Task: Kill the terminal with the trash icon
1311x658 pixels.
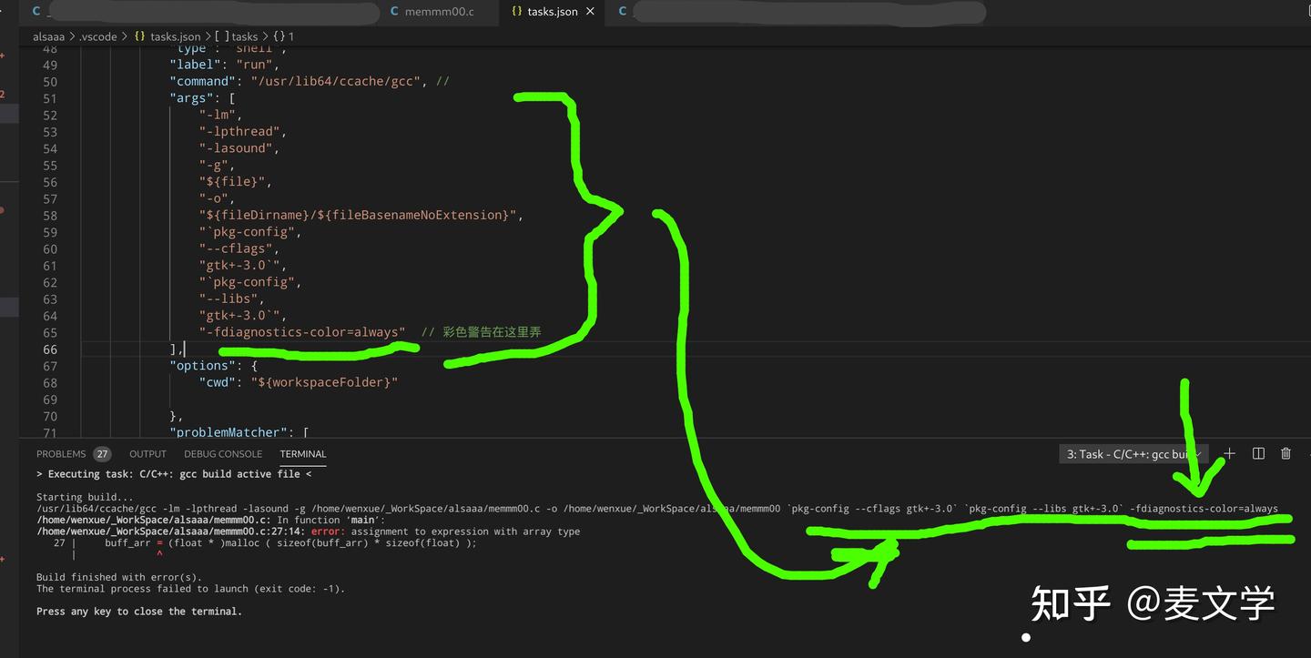Action: coord(1286,453)
